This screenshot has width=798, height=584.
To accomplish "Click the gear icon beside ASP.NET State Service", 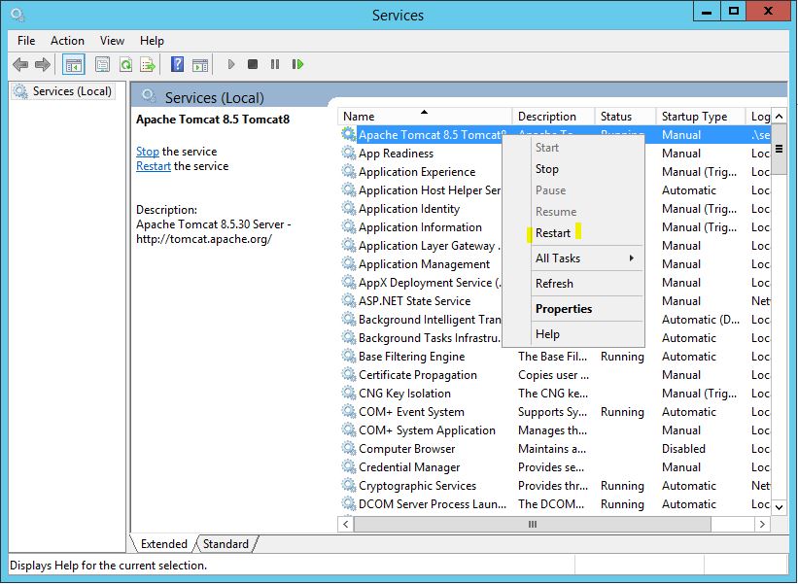I will pyautogui.click(x=349, y=300).
